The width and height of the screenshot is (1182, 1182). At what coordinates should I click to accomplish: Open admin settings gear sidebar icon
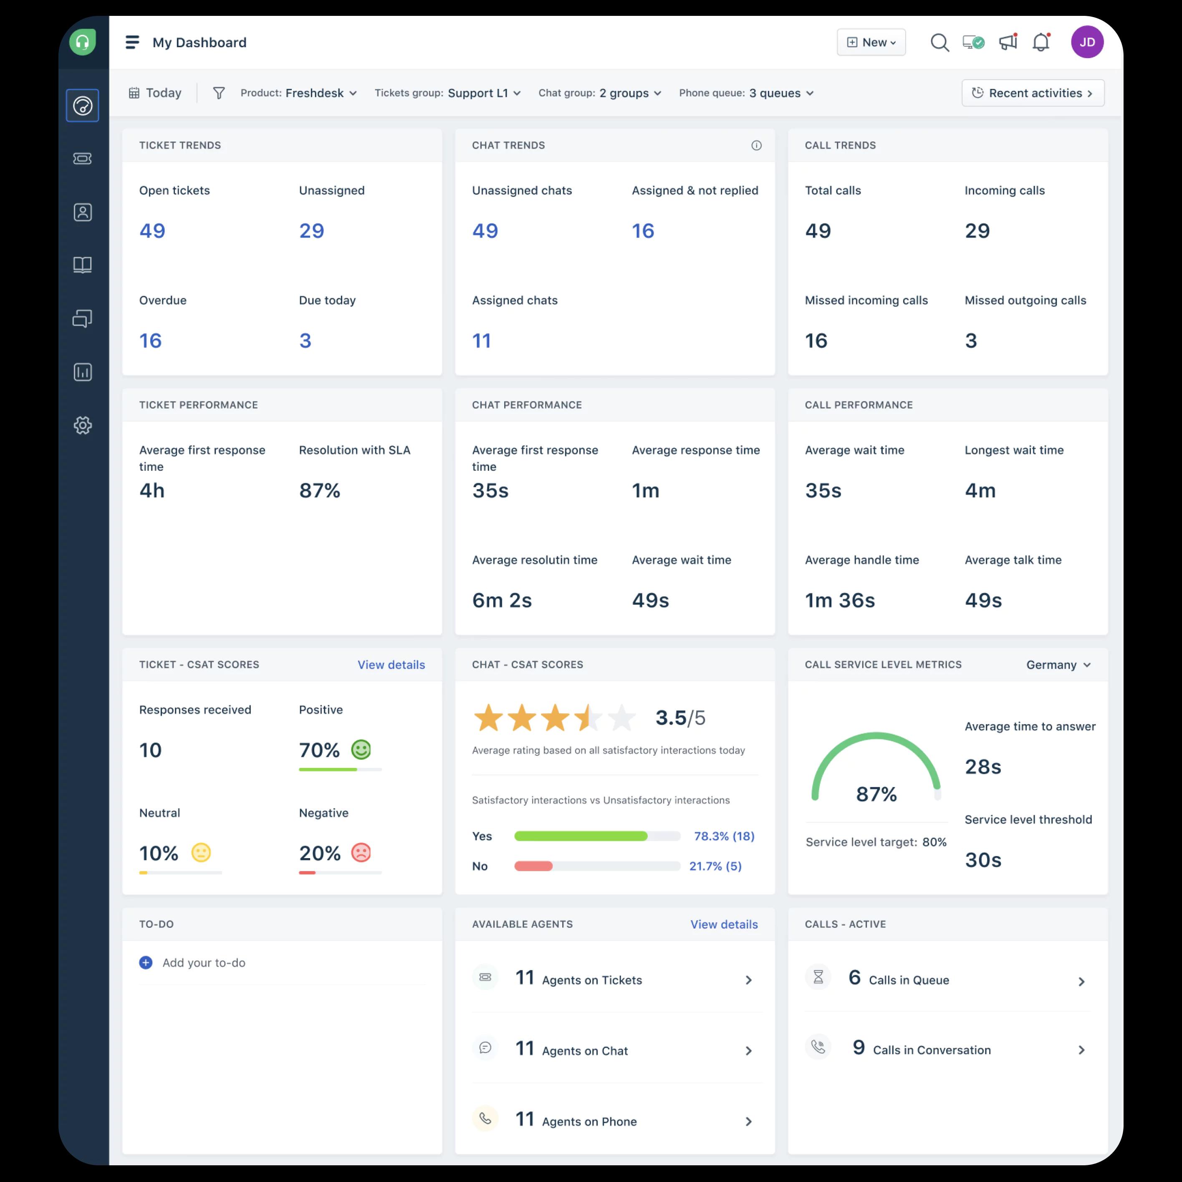83,425
